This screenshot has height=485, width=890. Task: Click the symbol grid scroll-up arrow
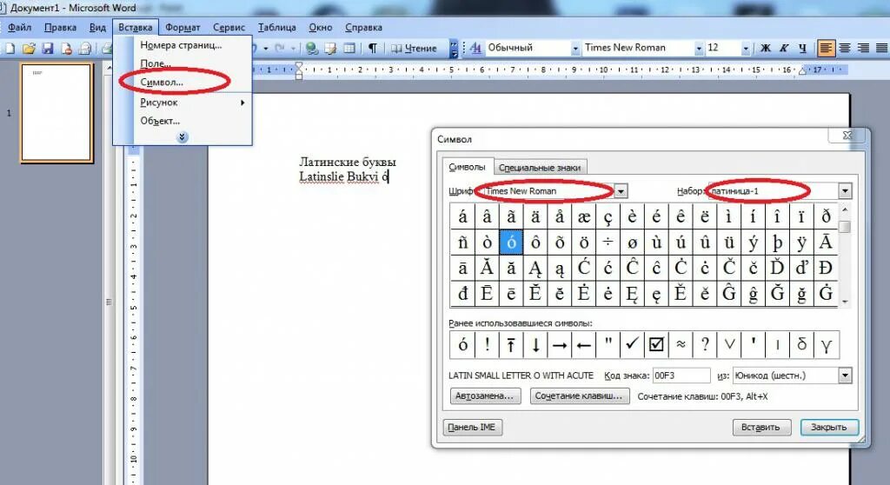pyautogui.click(x=845, y=209)
